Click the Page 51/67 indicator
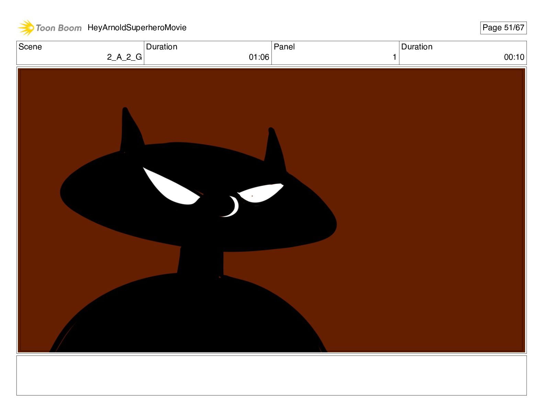544x420 pixels. click(503, 28)
